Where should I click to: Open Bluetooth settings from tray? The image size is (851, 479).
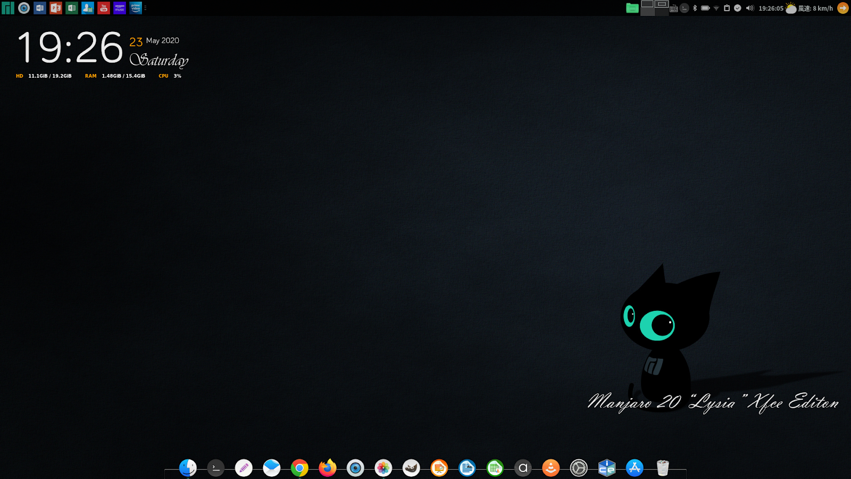tap(695, 8)
